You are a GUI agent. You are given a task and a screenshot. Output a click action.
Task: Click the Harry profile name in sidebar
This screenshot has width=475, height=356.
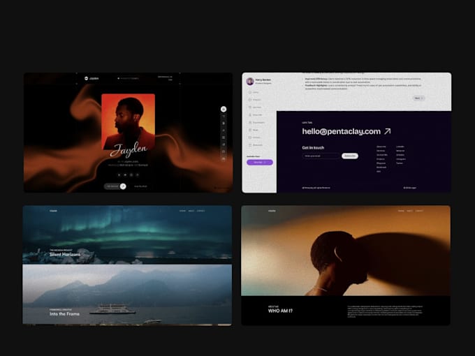tap(263, 80)
